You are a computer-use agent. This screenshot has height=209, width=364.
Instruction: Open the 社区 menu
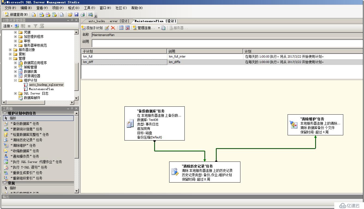point(121,8)
